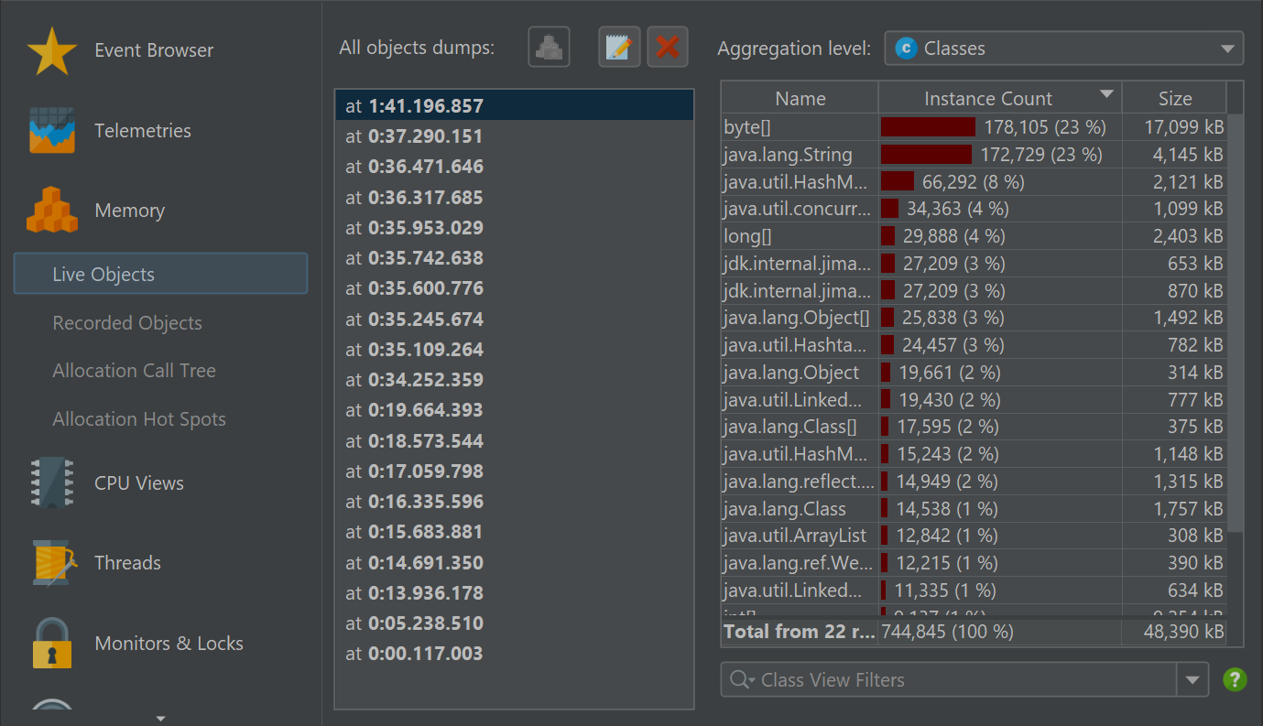Viewport: 1263px width, 726px height.
Task: Select Recorded Objects view
Action: [x=127, y=323]
